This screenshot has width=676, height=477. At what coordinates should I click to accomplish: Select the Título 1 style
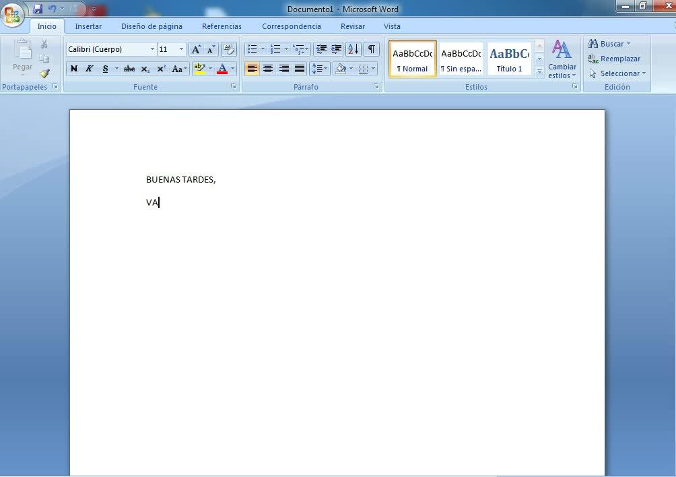coord(509,59)
